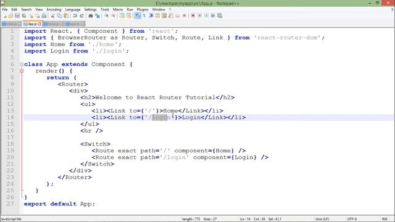
Task: Open the Folder as Workspace icon
Action: point(178,15)
